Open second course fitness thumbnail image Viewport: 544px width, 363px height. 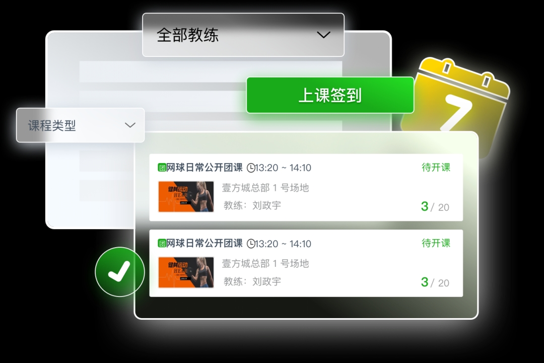pyautogui.click(x=186, y=272)
